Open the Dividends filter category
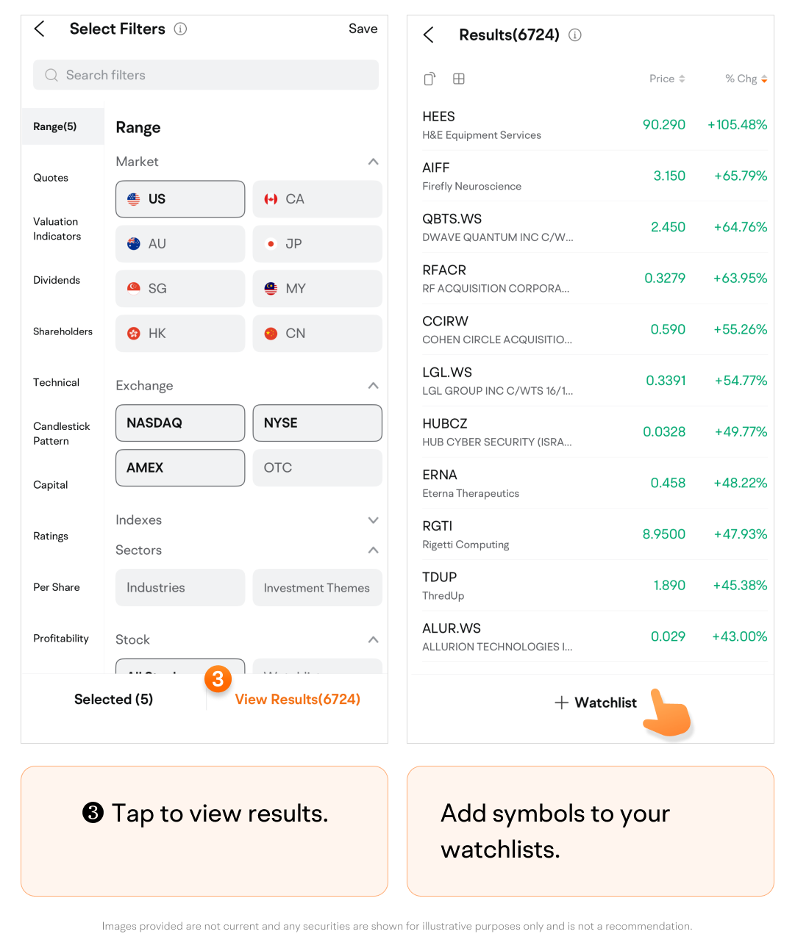Viewport: 795px width, 948px height. coord(57,280)
